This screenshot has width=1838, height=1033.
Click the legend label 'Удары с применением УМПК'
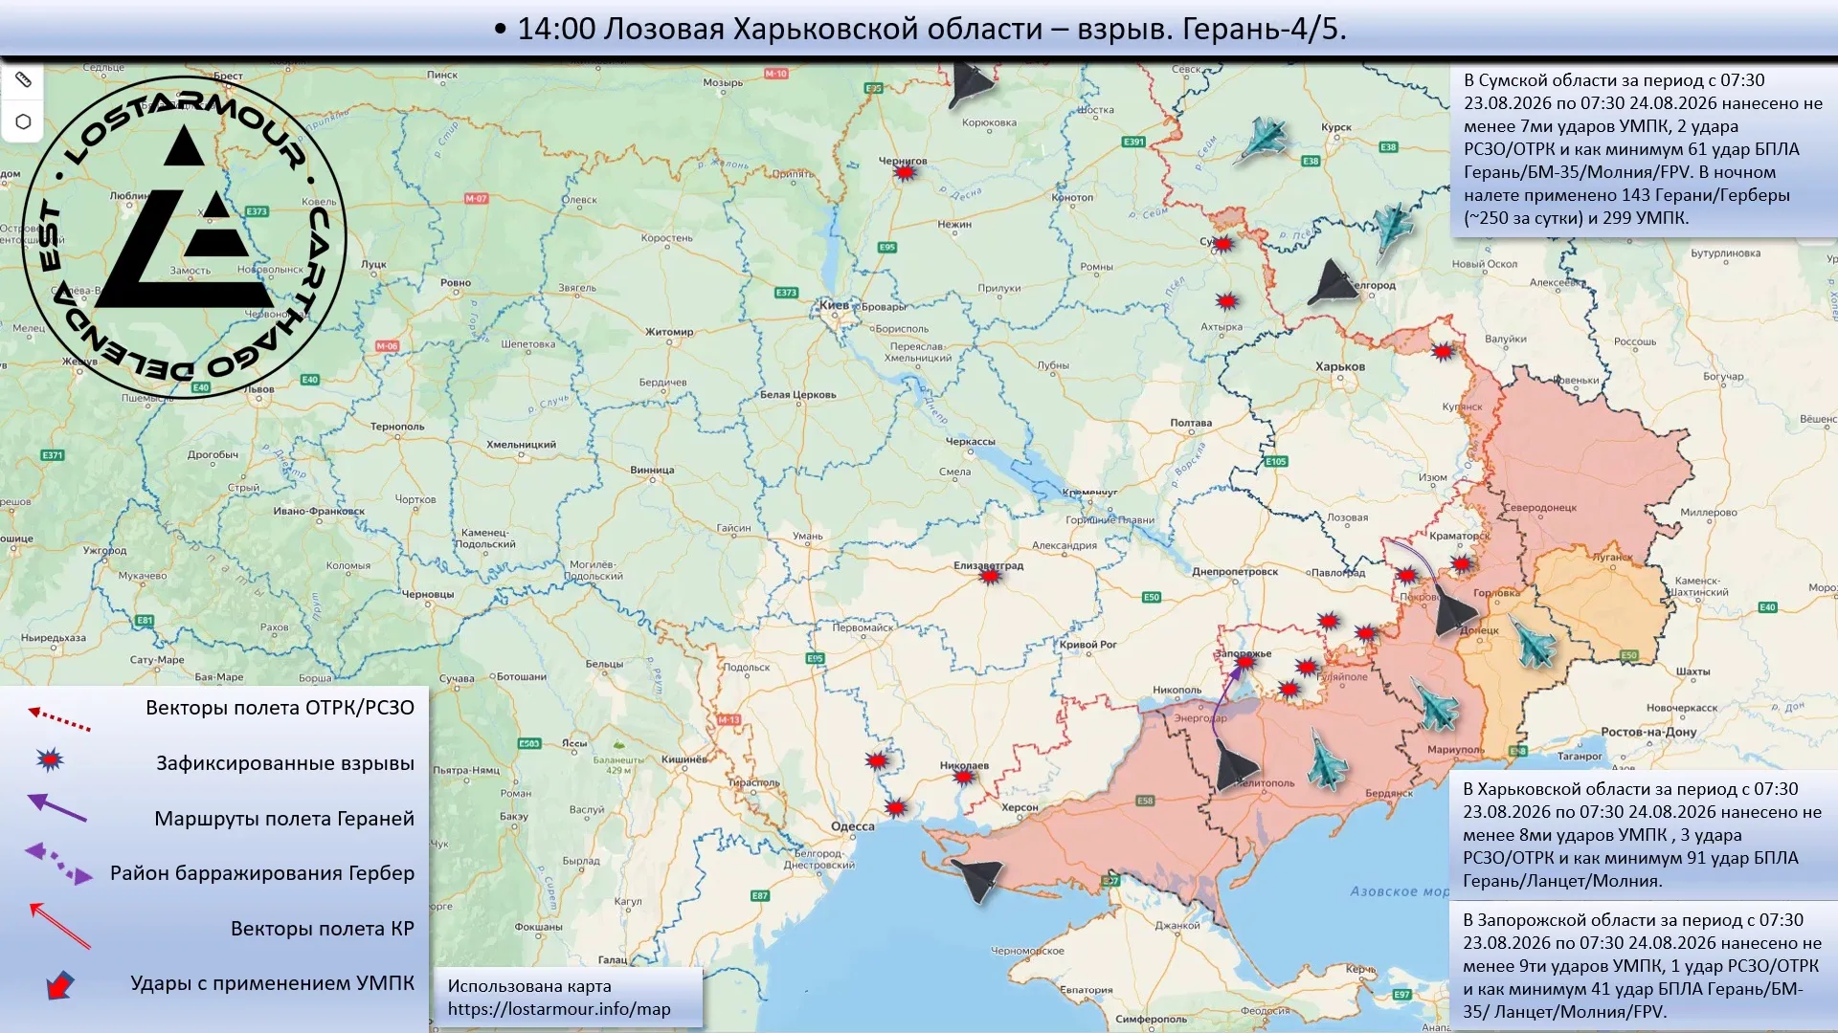[x=273, y=983]
